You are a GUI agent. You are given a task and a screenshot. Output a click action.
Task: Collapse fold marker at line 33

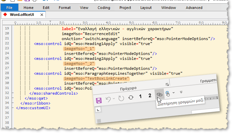tap(13, 98)
